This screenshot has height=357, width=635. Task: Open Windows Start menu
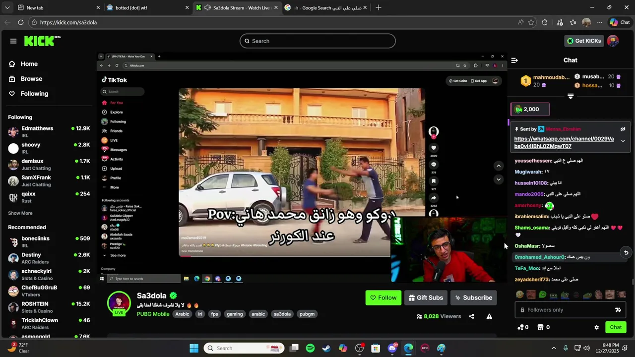pos(194,348)
